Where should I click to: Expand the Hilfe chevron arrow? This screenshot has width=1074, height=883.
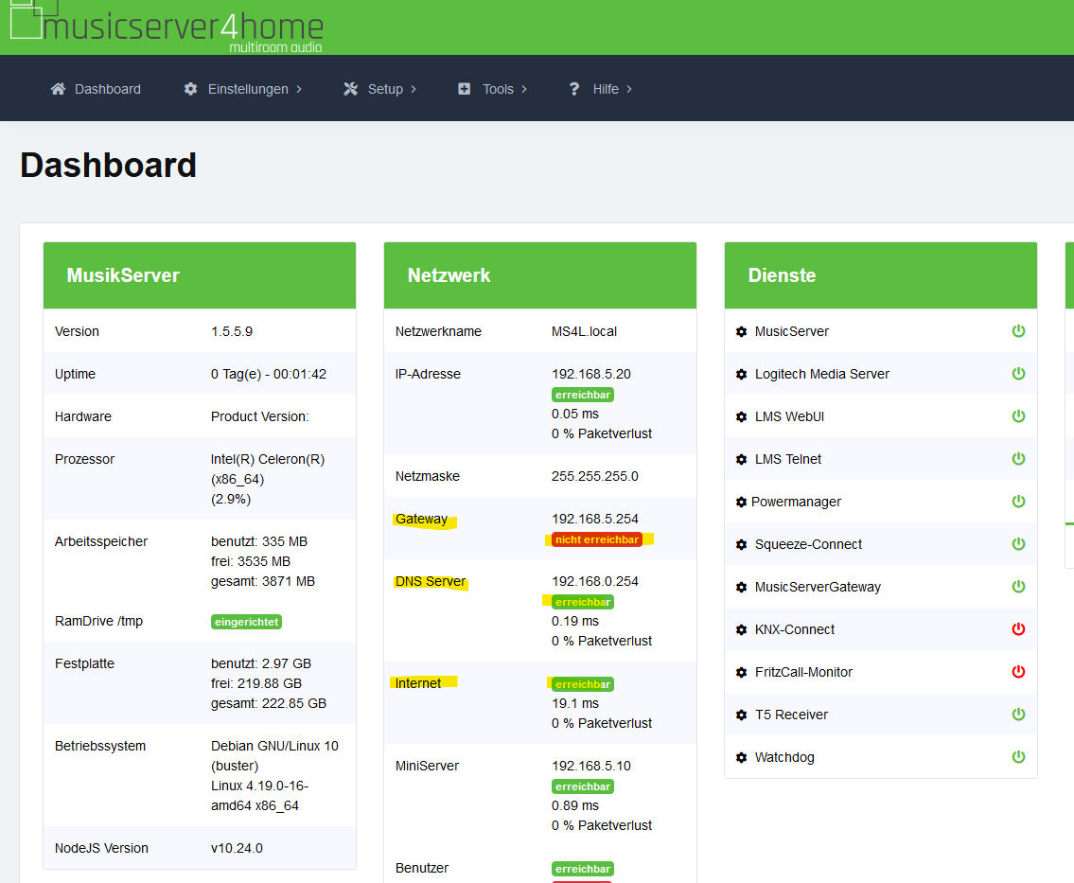coord(628,89)
